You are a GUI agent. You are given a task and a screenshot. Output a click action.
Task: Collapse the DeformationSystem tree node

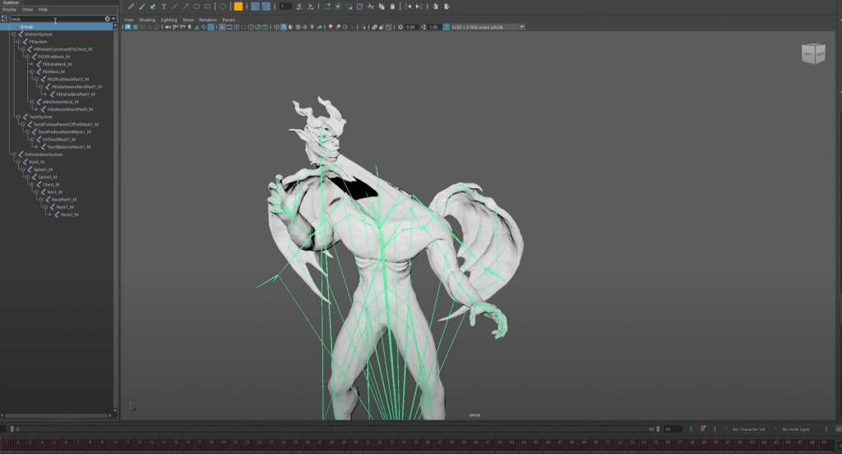pos(14,154)
